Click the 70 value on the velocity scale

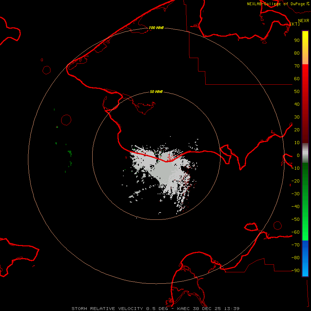coord(297,66)
